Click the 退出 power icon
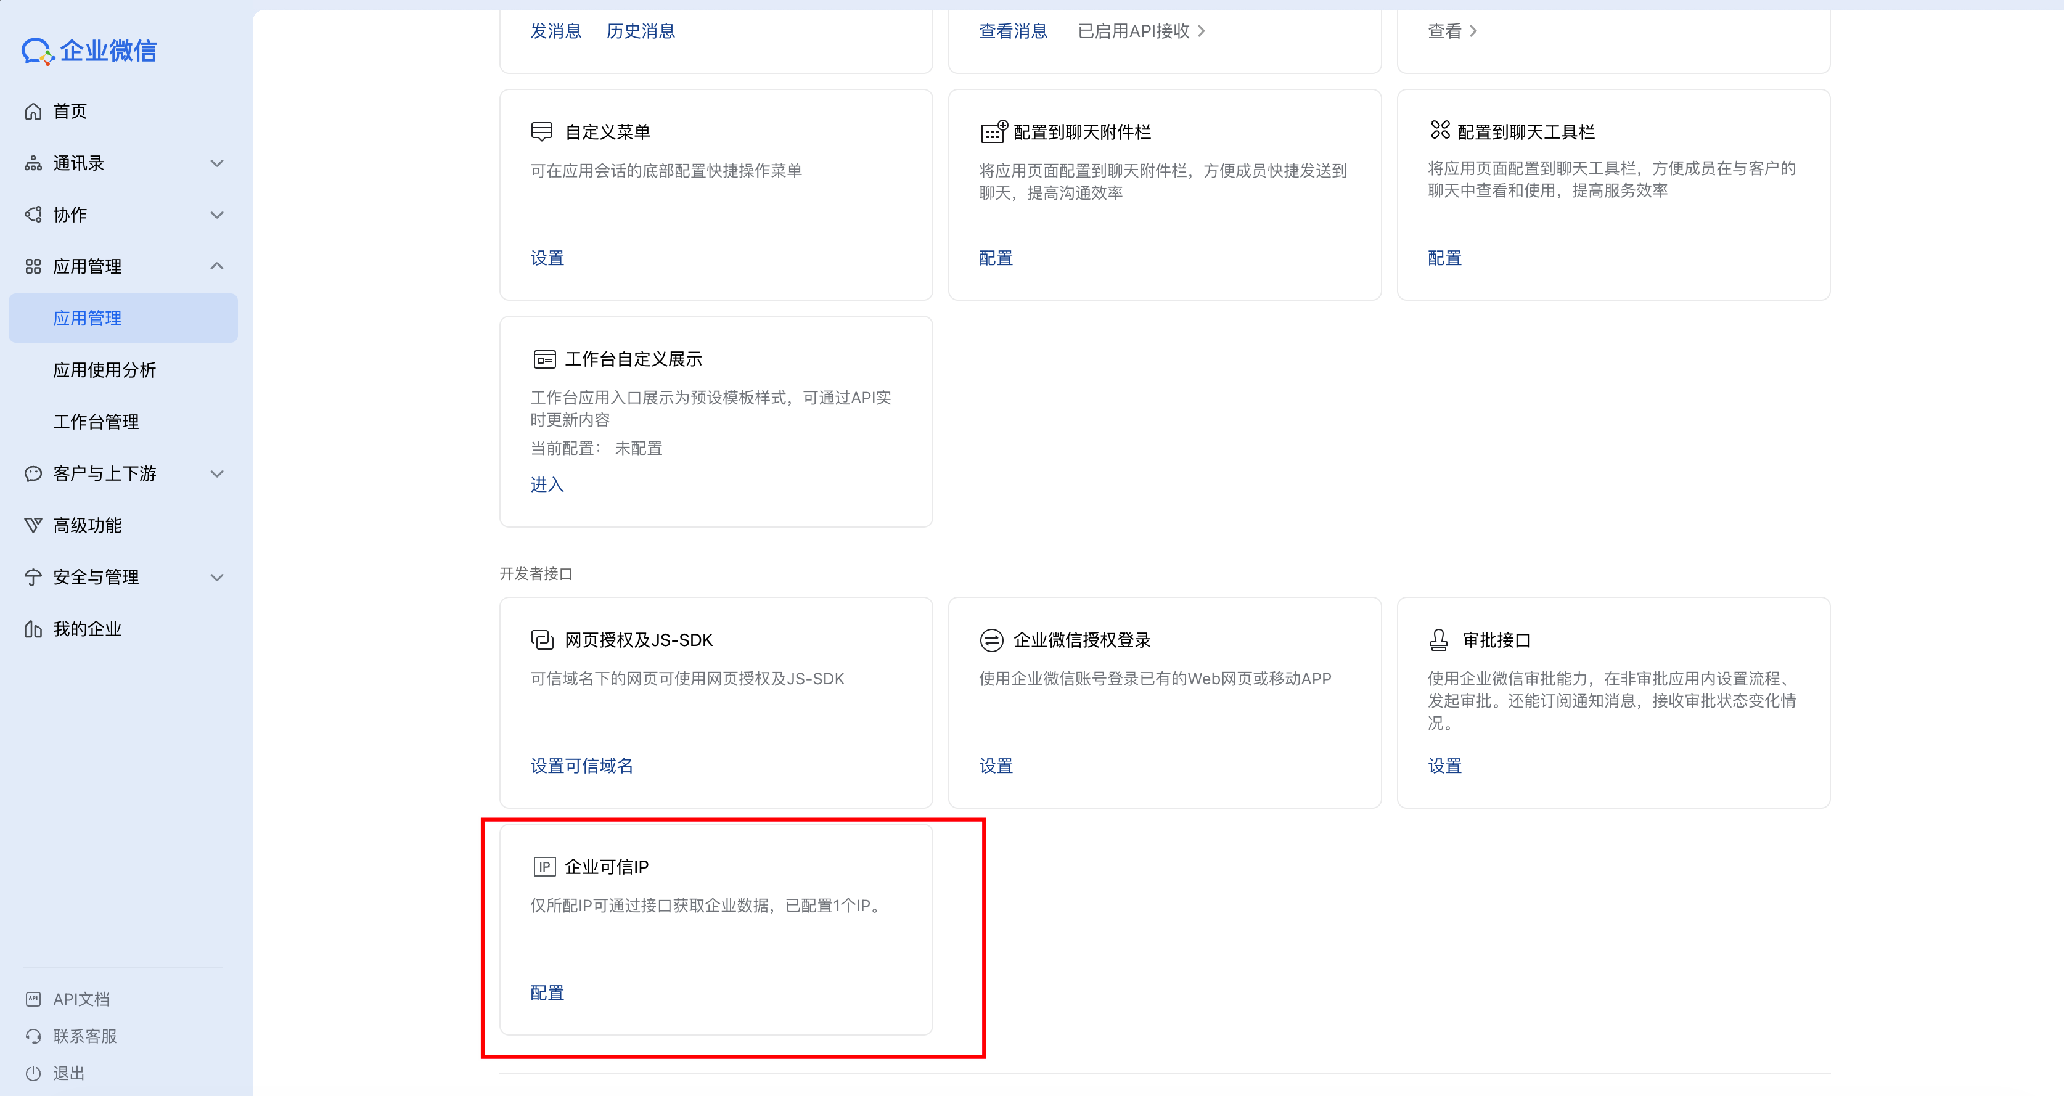This screenshot has height=1096, width=2064. coord(33,1073)
